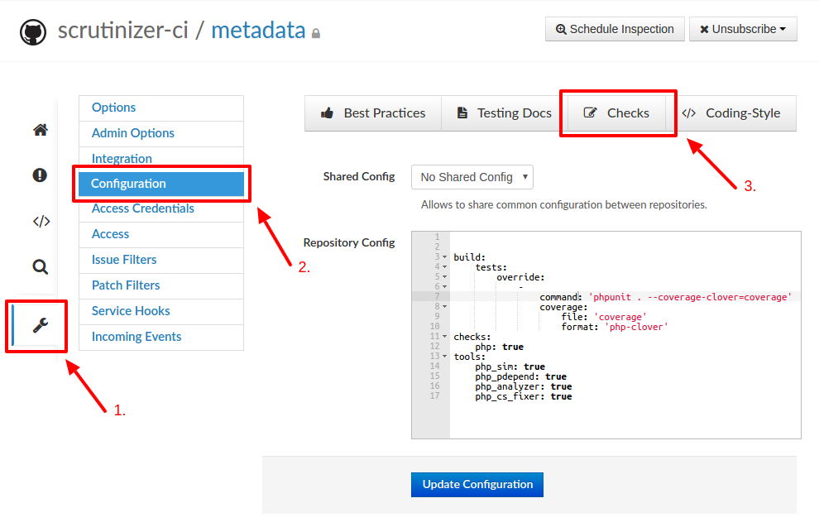This screenshot has width=819, height=527.
Task: Switch to the Checks tab
Action: coord(617,113)
